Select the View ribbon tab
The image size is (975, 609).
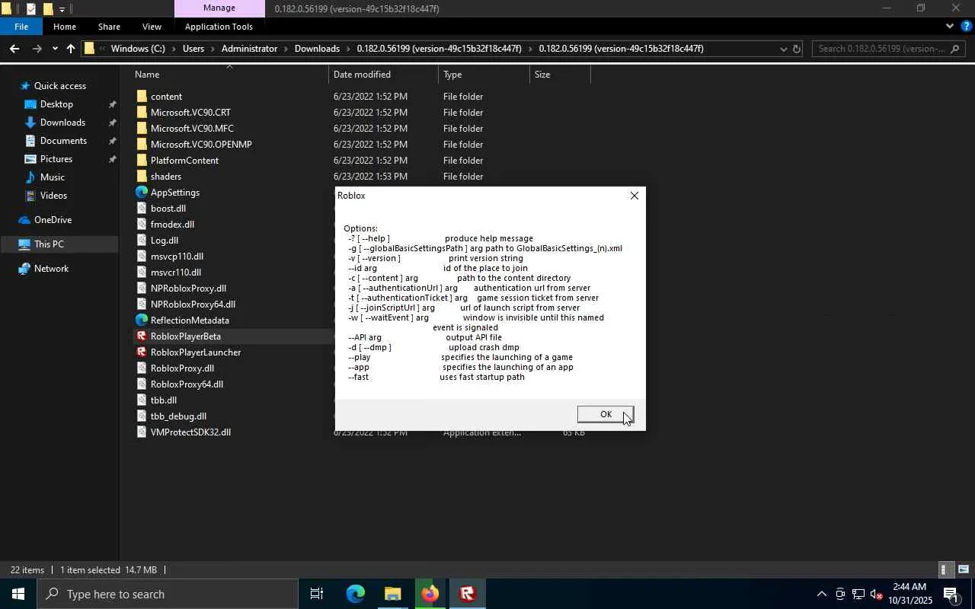(x=152, y=27)
